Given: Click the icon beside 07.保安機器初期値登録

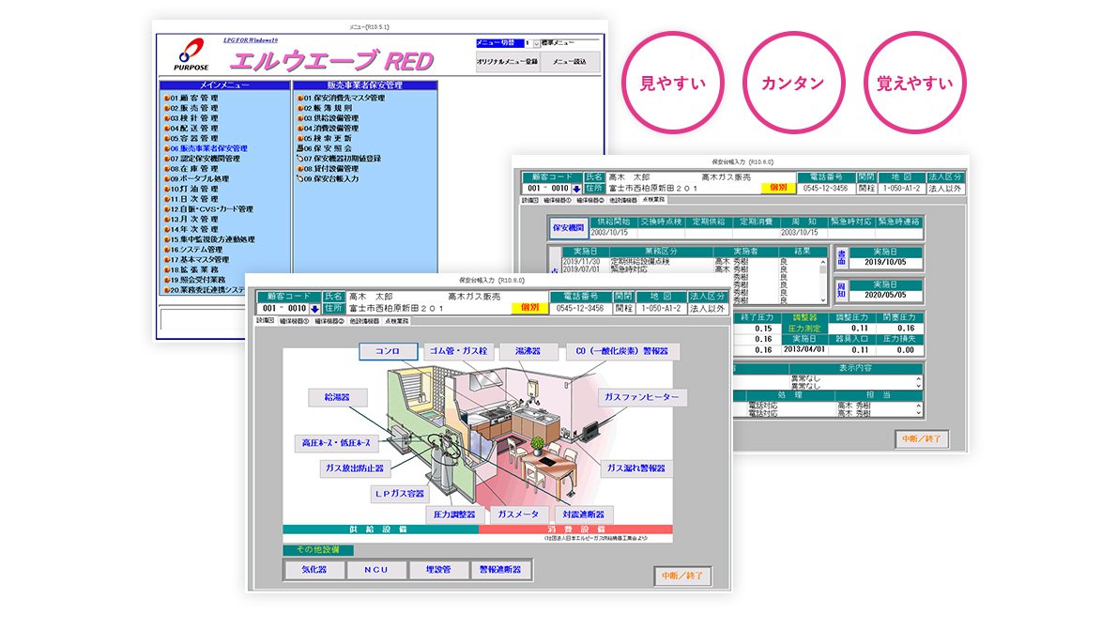Looking at the screenshot, I should tap(300, 159).
